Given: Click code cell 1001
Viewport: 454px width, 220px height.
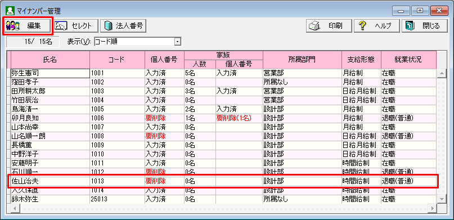Looking at the screenshot, I should point(117,73).
